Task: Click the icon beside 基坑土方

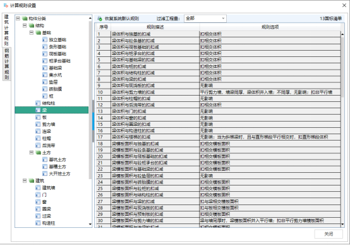Action: [45, 160]
